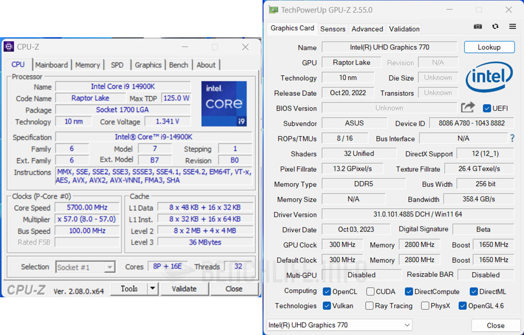Toggle the UEFI checkbox

click(487, 108)
